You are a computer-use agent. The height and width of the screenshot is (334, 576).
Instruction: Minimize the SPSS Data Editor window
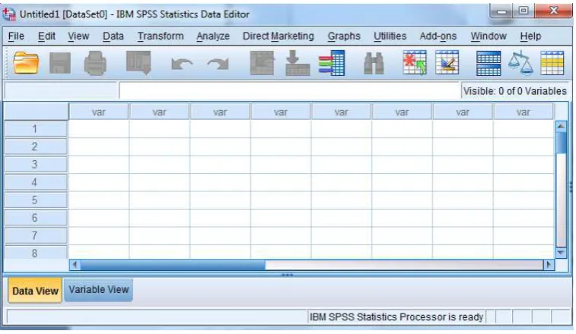point(501,11)
